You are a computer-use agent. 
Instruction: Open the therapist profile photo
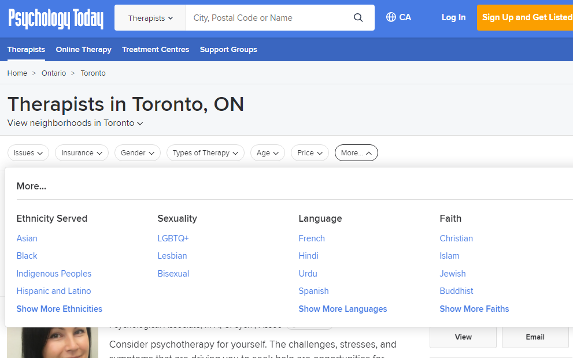[x=53, y=342]
